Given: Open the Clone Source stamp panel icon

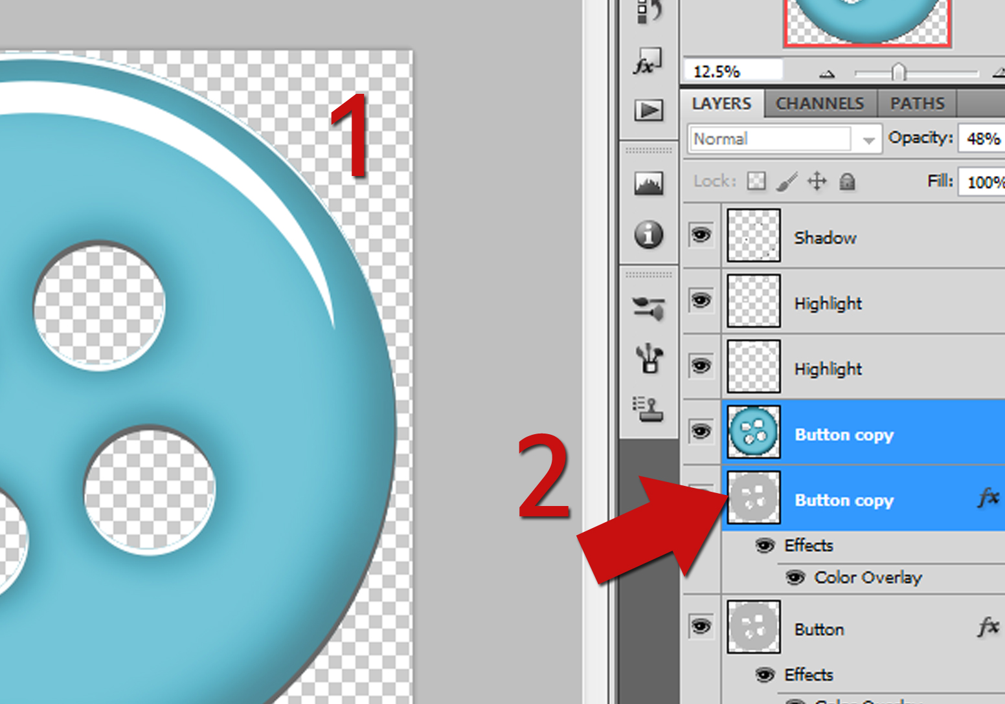Looking at the screenshot, I should coord(648,409).
